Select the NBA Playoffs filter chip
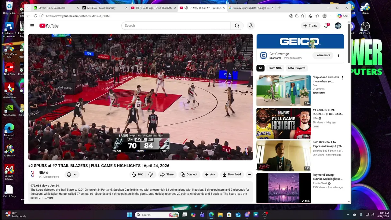The width and height of the screenshot is (391, 220). pyautogui.click(x=297, y=68)
